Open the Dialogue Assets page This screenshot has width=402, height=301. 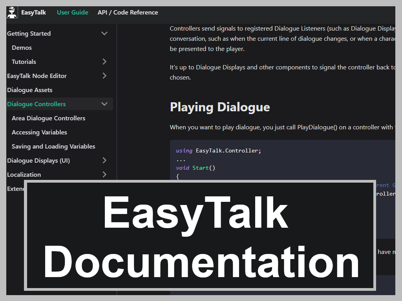(x=30, y=90)
